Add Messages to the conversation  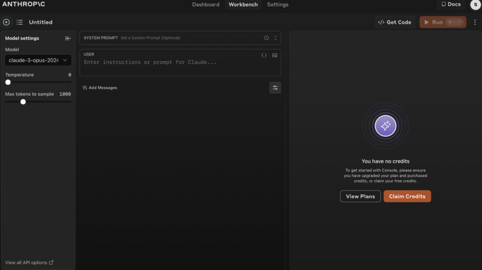click(x=100, y=88)
